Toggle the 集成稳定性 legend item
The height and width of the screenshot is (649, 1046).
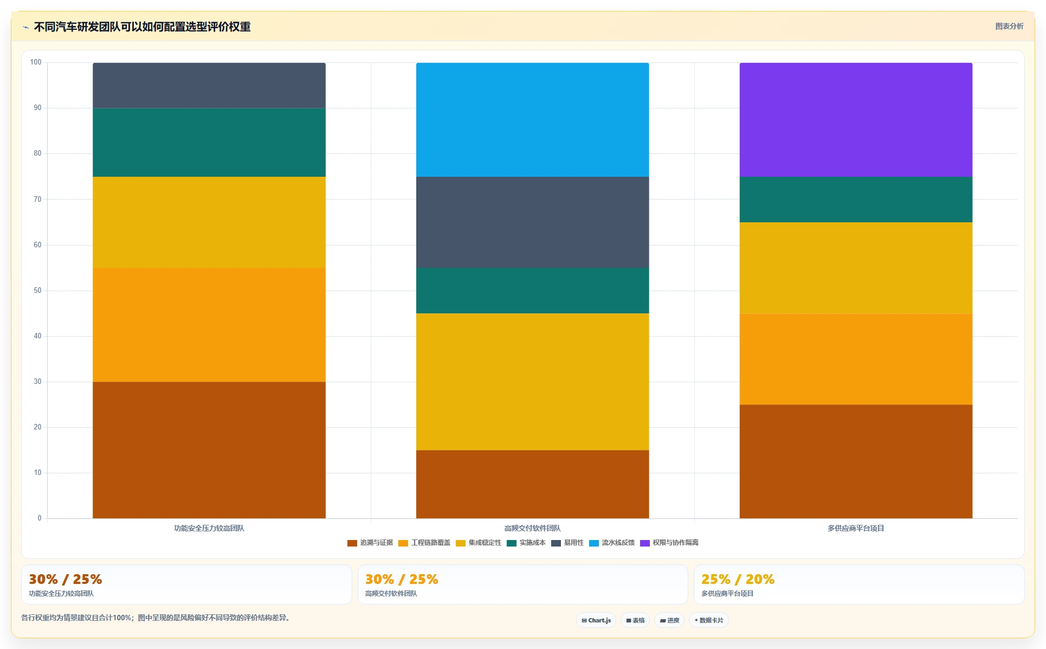[x=479, y=543]
